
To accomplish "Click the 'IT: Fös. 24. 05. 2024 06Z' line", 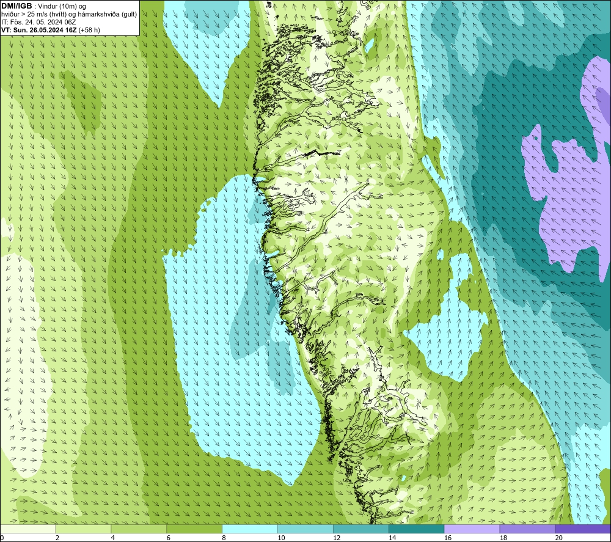I will (38, 22).
